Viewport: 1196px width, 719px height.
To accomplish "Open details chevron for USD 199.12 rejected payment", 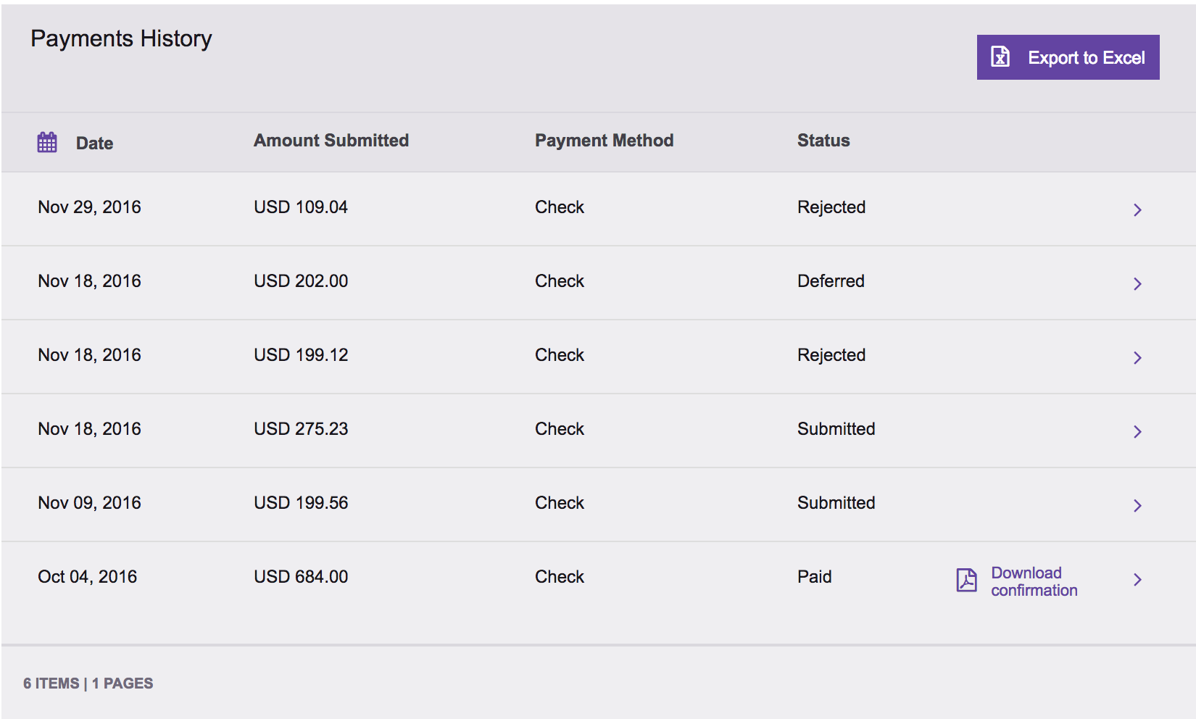I will point(1137,357).
